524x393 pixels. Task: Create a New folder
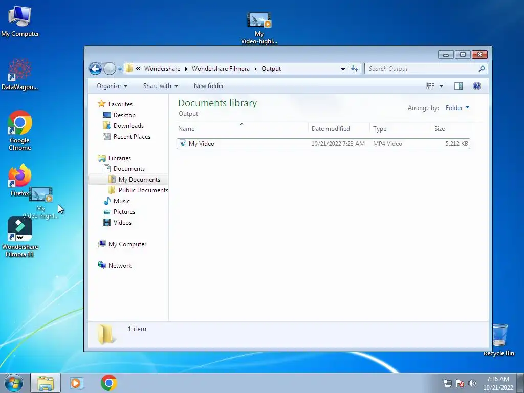pyautogui.click(x=209, y=86)
